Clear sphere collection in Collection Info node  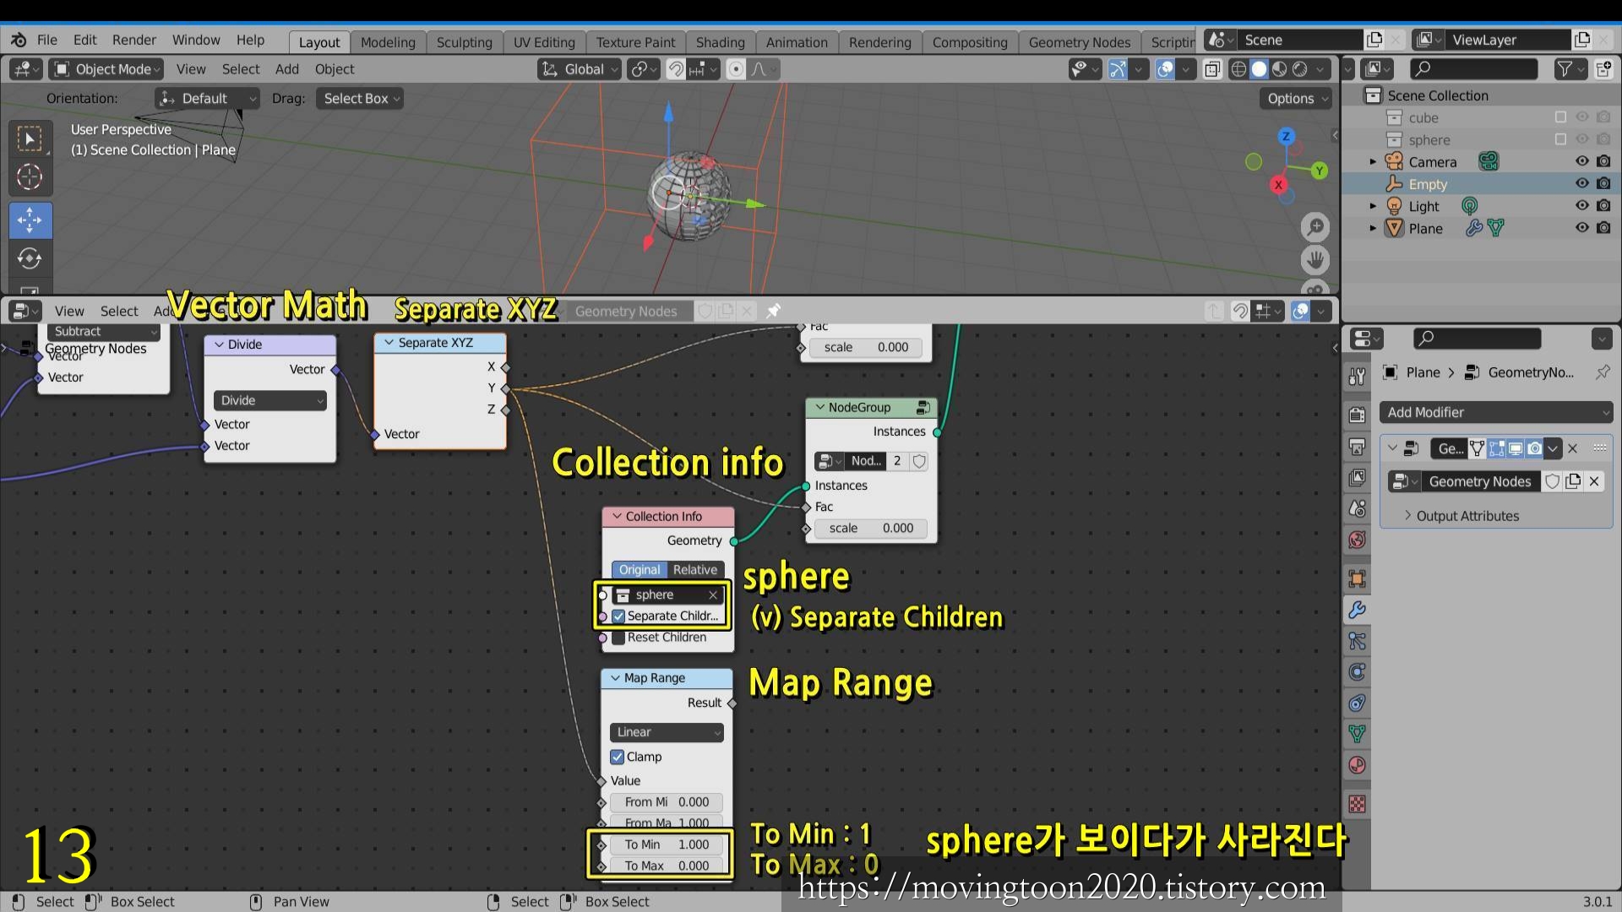713,594
